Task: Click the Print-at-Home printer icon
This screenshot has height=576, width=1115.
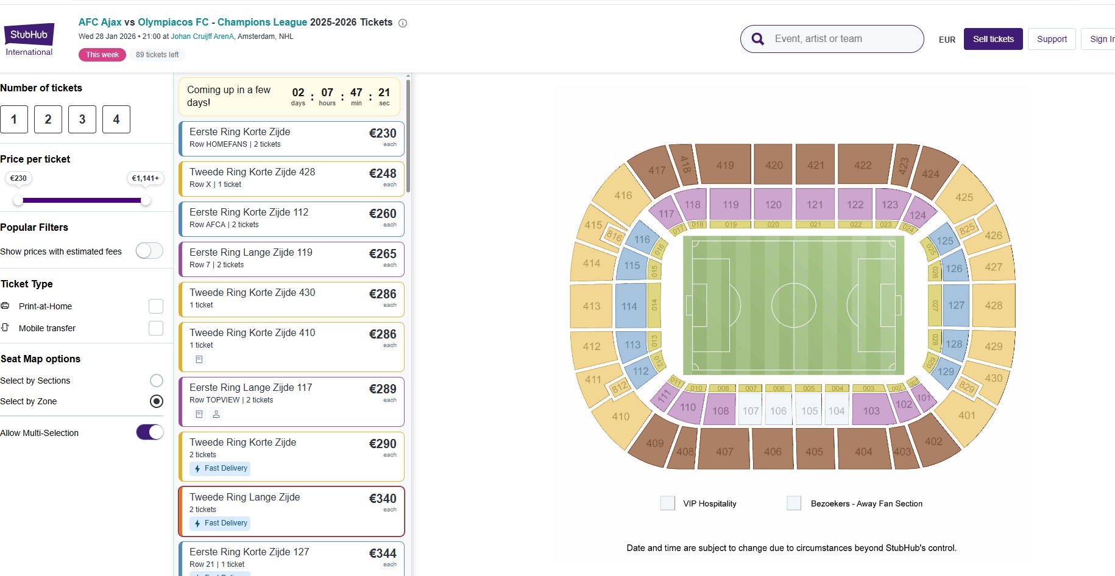Action: pyautogui.click(x=5, y=306)
